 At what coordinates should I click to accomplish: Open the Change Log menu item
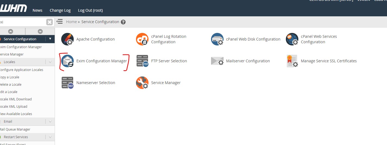[x=60, y=10]
